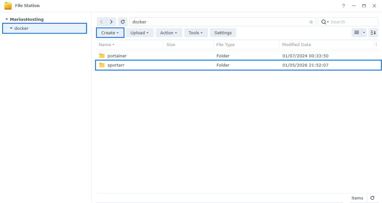Open the Action menu
Screen dimensions: 382x203
point(169,32)
